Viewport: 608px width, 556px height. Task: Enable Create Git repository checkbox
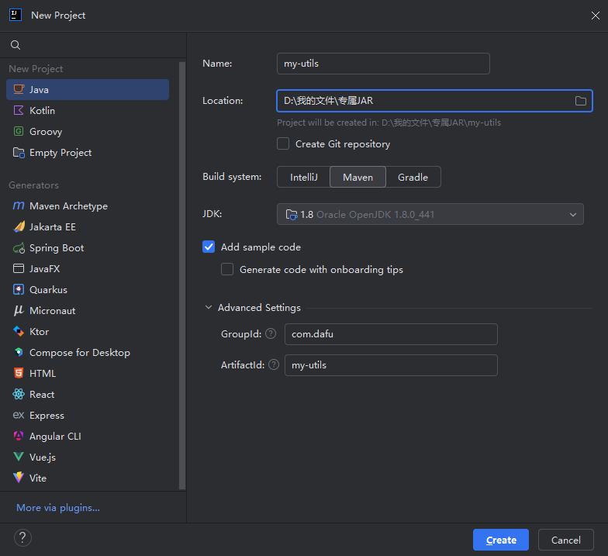(283, 144)
